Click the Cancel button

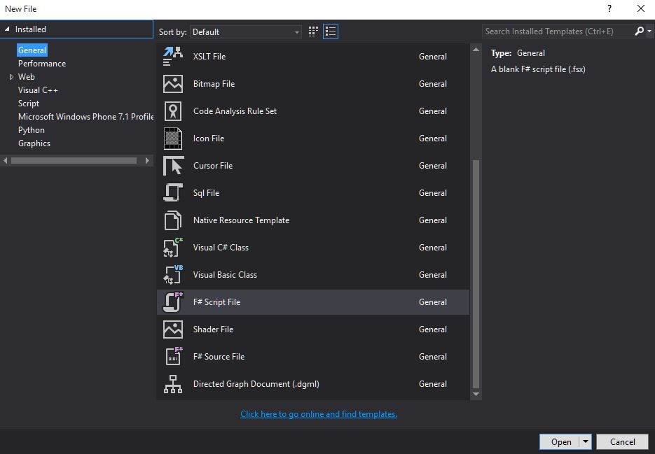coord(622,442)
